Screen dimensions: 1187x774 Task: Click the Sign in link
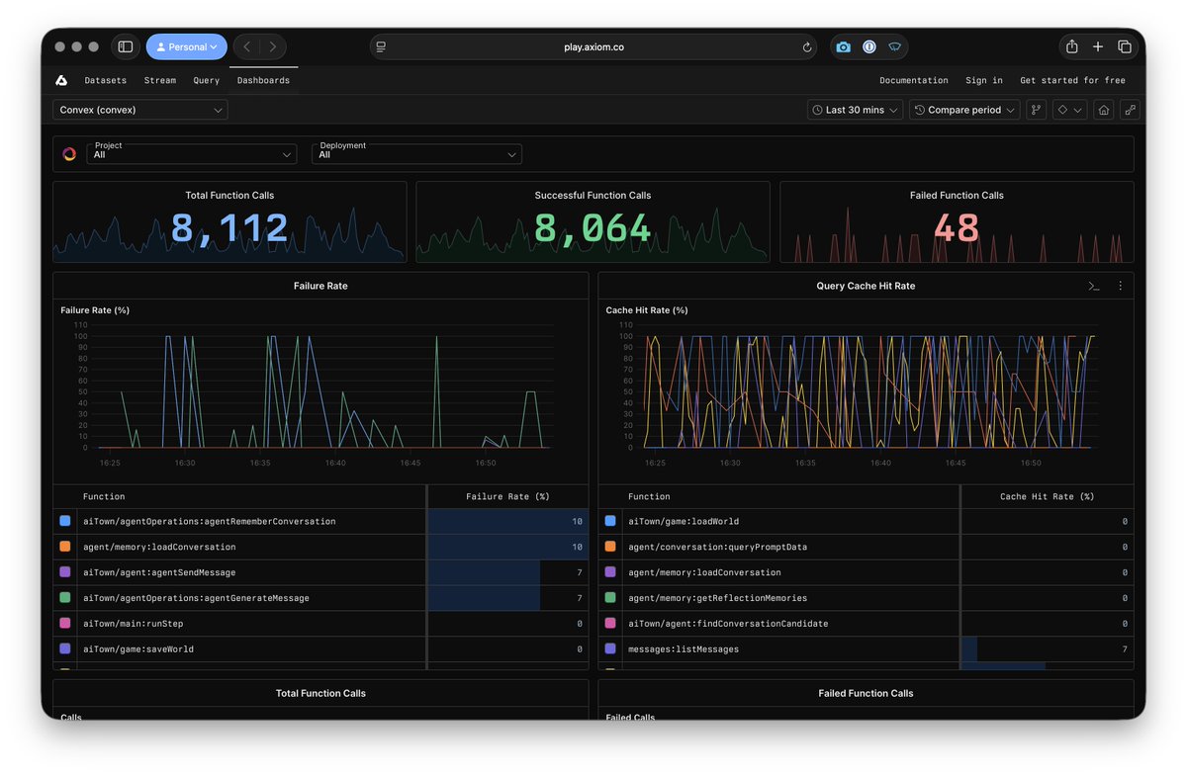[984, 80]
